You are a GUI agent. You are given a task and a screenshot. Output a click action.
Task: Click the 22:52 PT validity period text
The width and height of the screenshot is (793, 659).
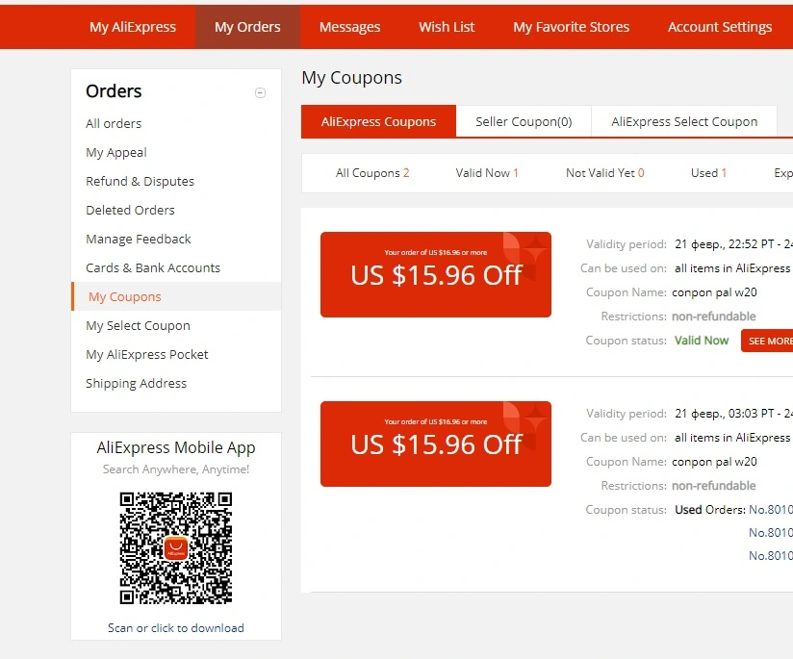(x=733, y=244)
